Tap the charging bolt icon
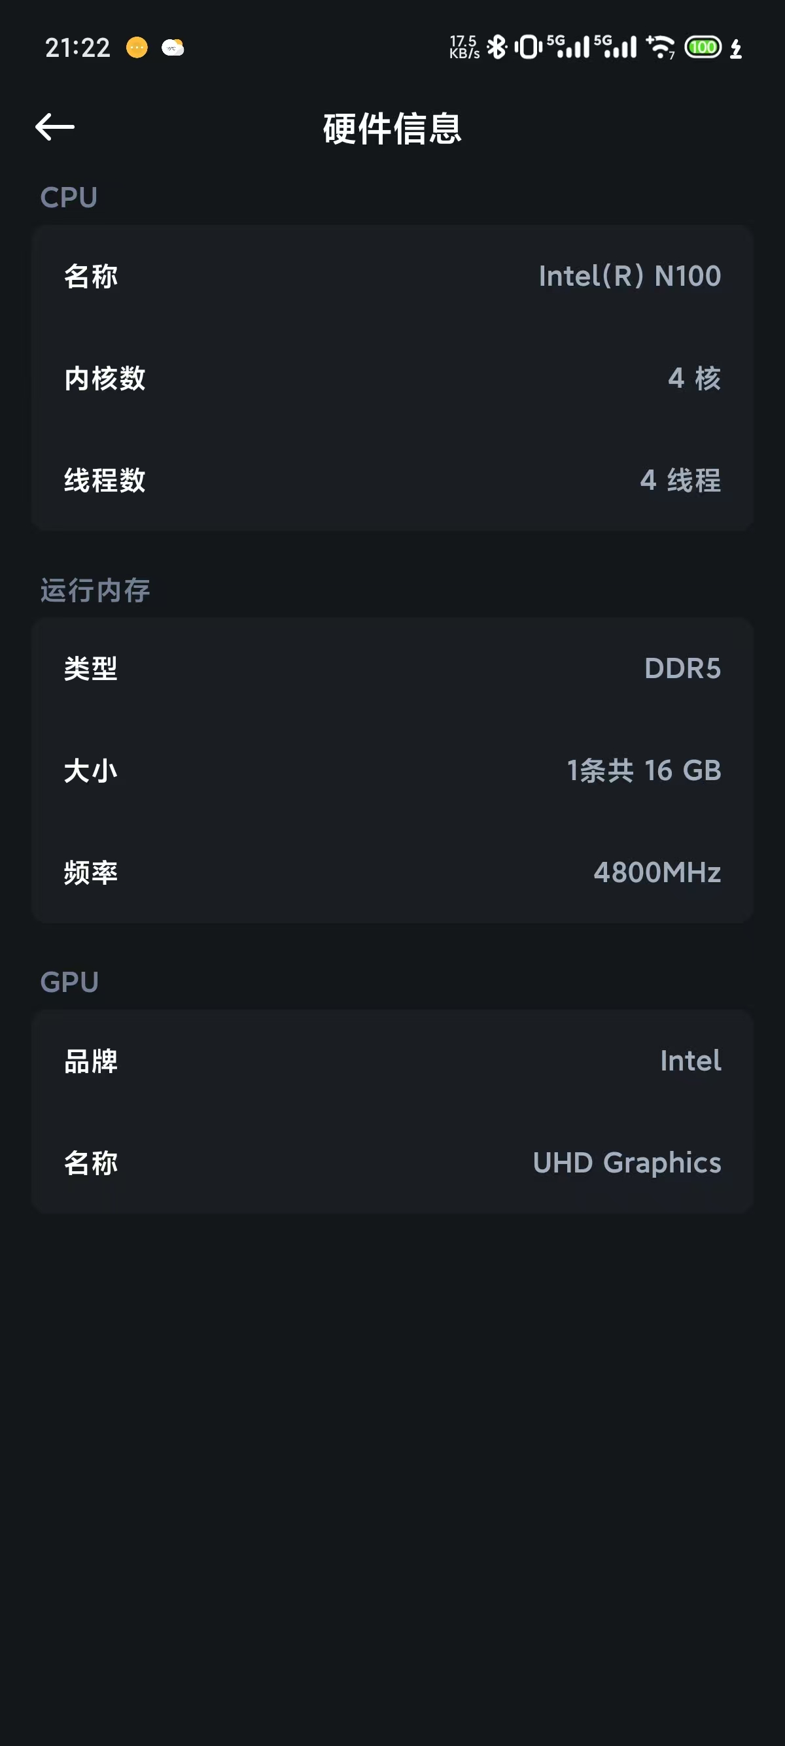The height and width of the screenshot is (1746, 785). [x=736, y=48]
